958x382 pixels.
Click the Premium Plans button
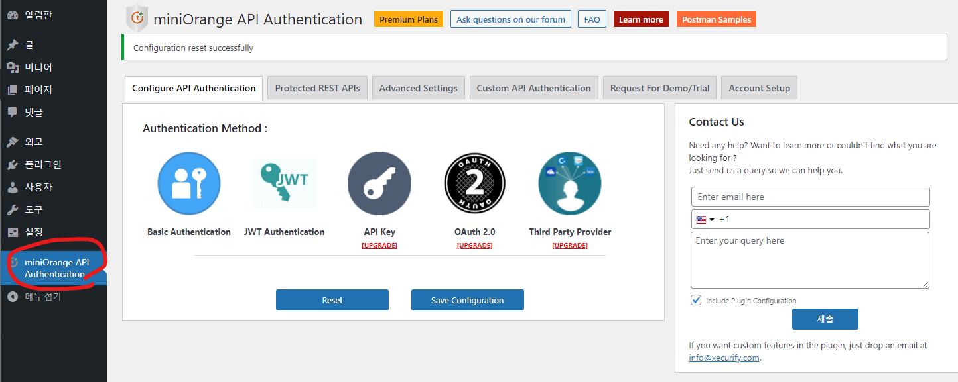pos(409,19)
